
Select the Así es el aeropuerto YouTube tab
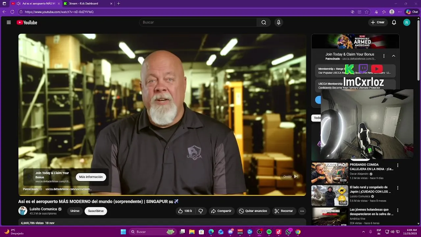coord(36,4)
